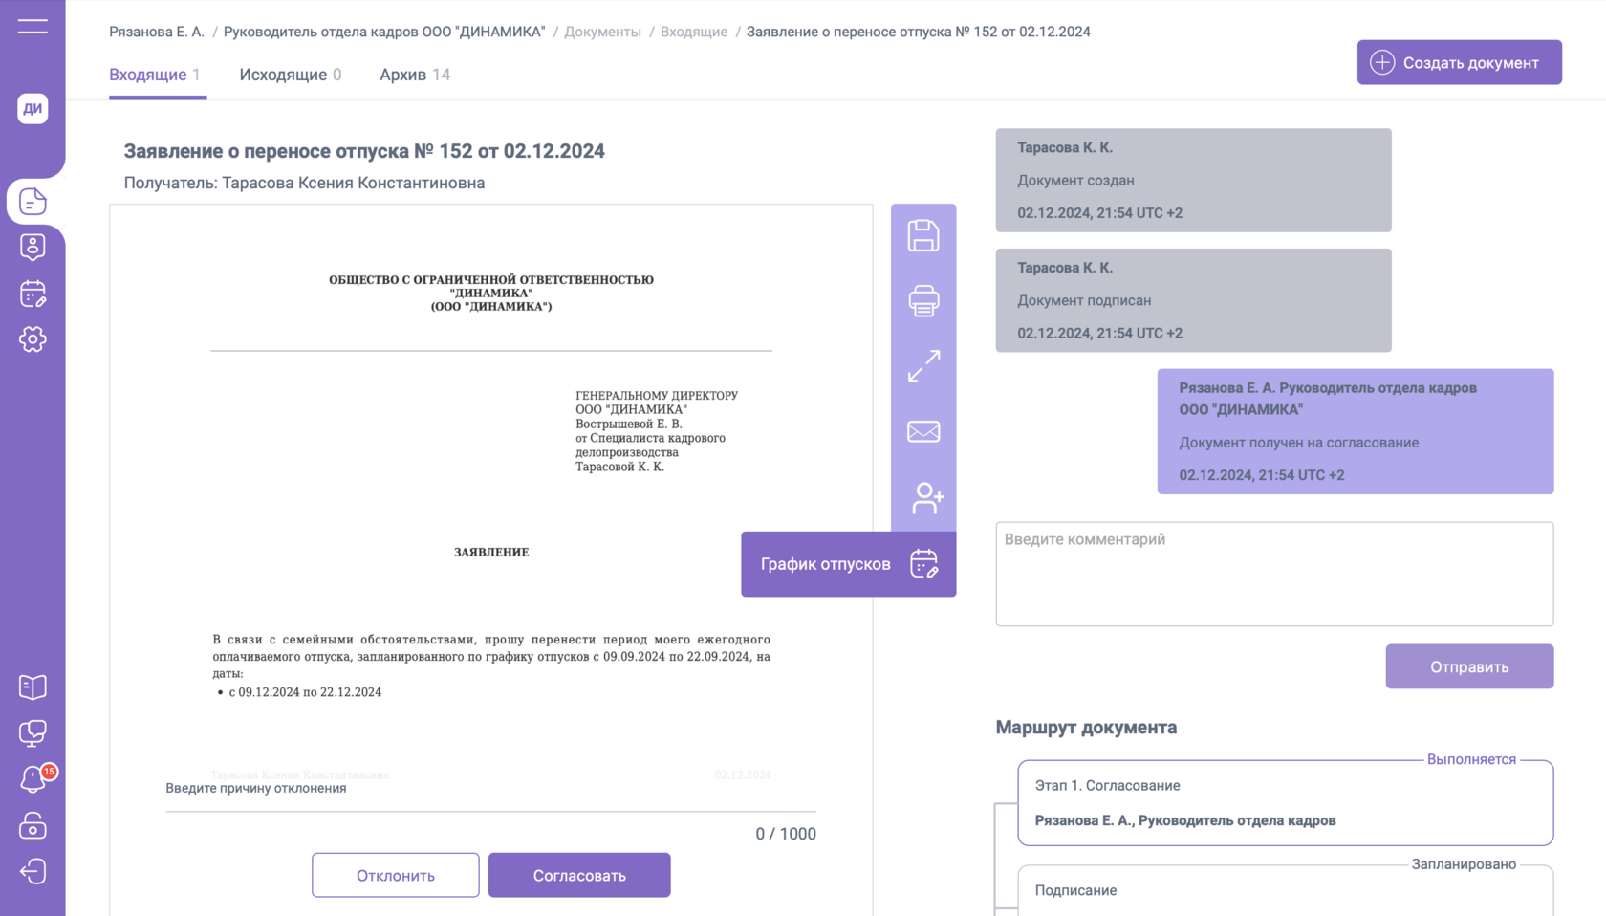Open notifications bell with 15 badge

pos(33,779)
